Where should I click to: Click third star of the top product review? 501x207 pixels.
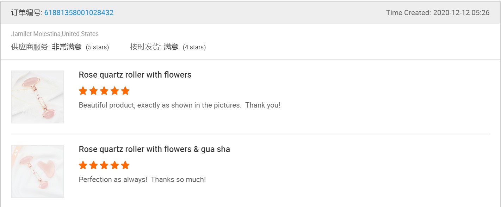point(104,91)
